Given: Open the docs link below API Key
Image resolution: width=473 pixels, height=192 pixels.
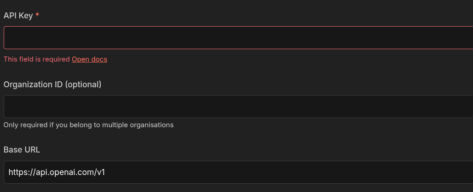Looking at the screenshot, I should (x=89, y=59).
